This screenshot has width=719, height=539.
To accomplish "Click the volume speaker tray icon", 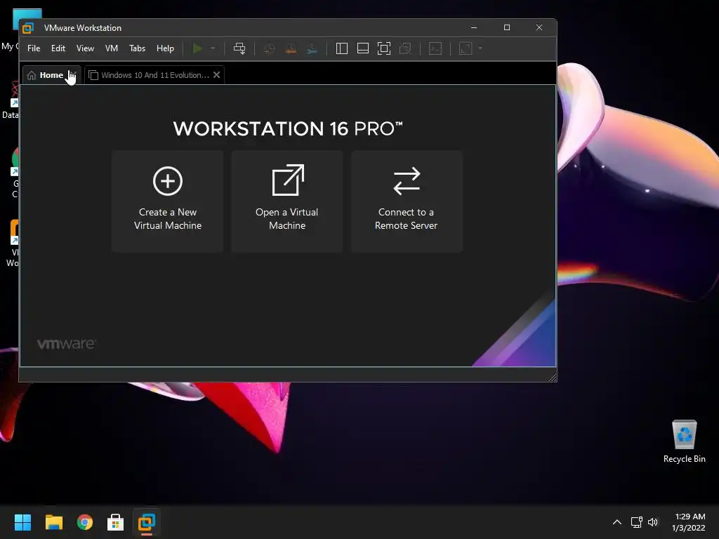I will pyautogui.click(x=653, y=522).
